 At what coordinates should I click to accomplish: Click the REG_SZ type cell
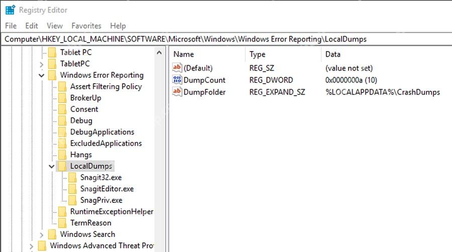click(x=262, y=68)
